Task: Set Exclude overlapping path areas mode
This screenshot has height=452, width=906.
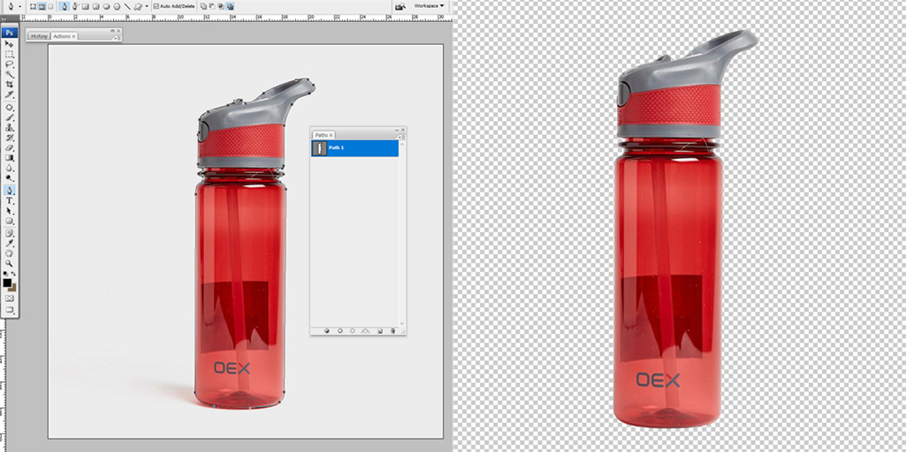Action: click(230, 6)
